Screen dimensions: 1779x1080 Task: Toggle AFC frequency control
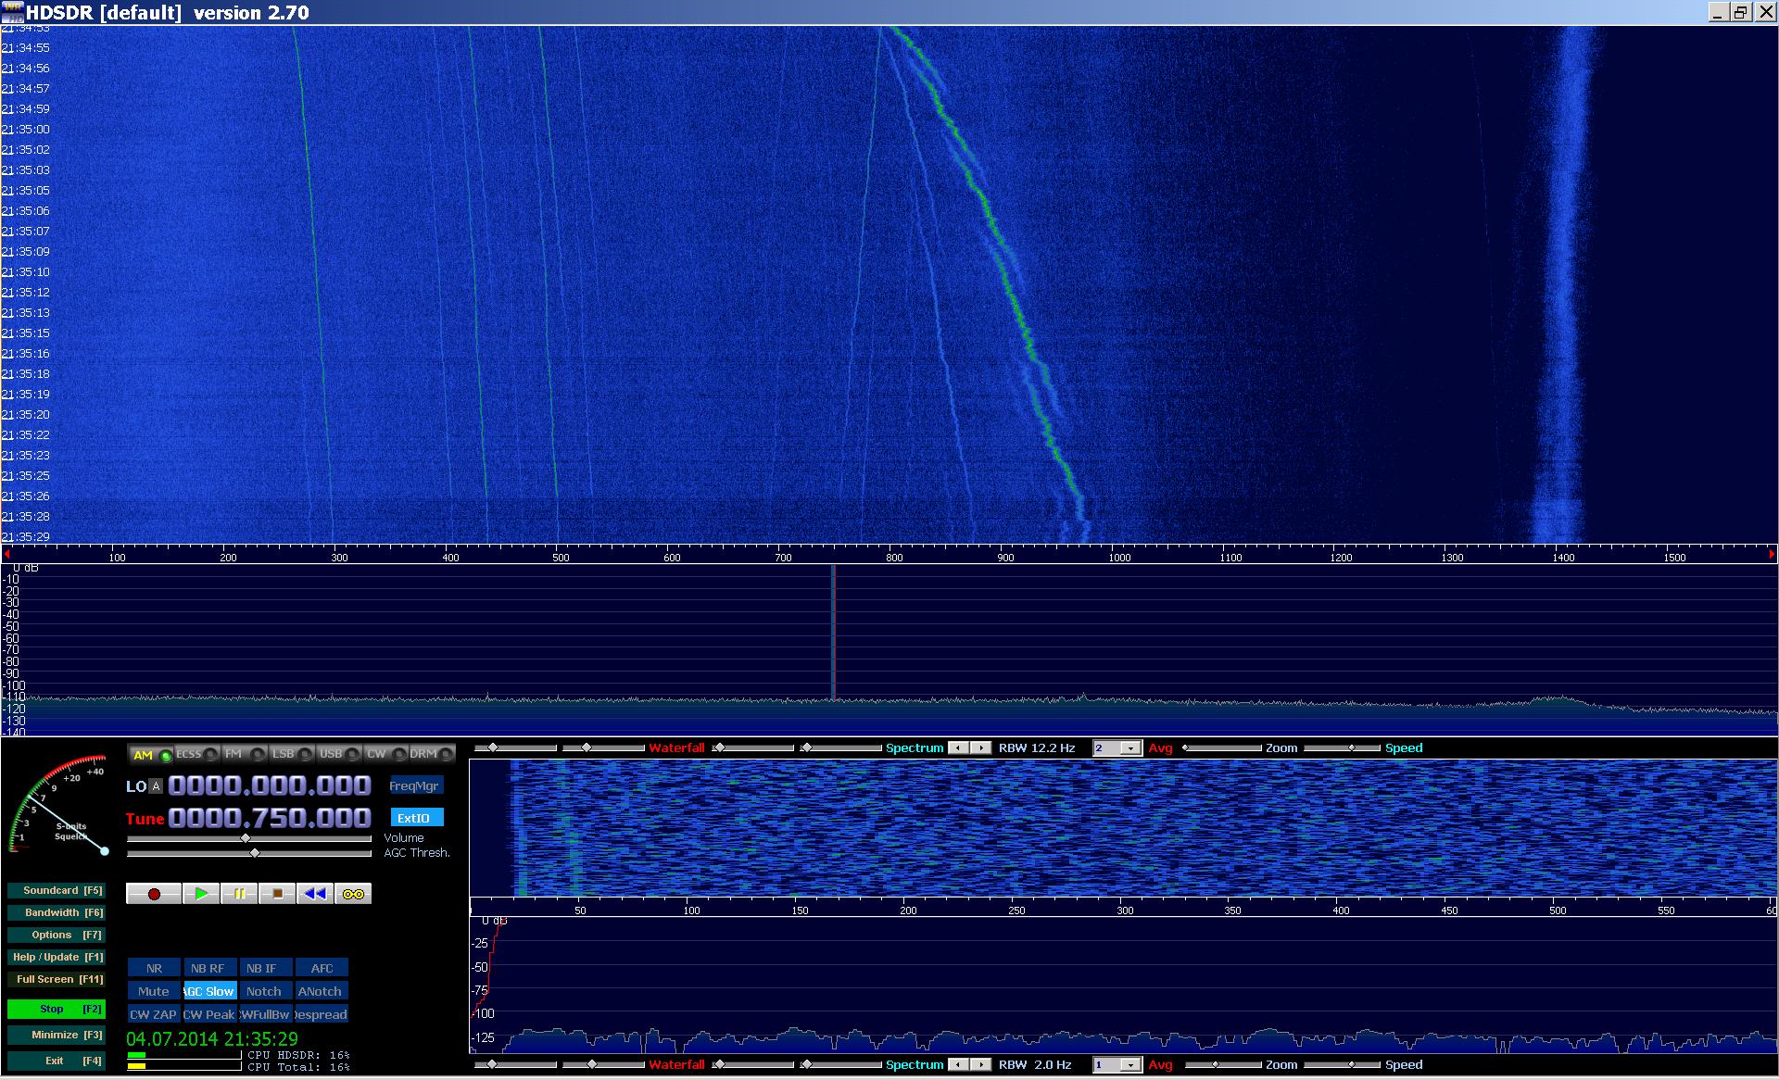(x=322, y=968)
